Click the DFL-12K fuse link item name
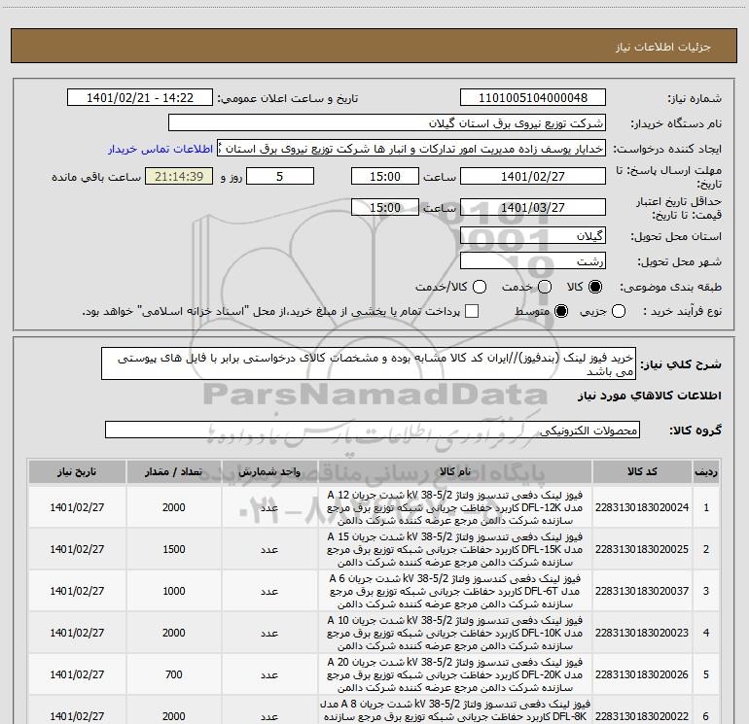The image size is (749, 724). (455, 508)
